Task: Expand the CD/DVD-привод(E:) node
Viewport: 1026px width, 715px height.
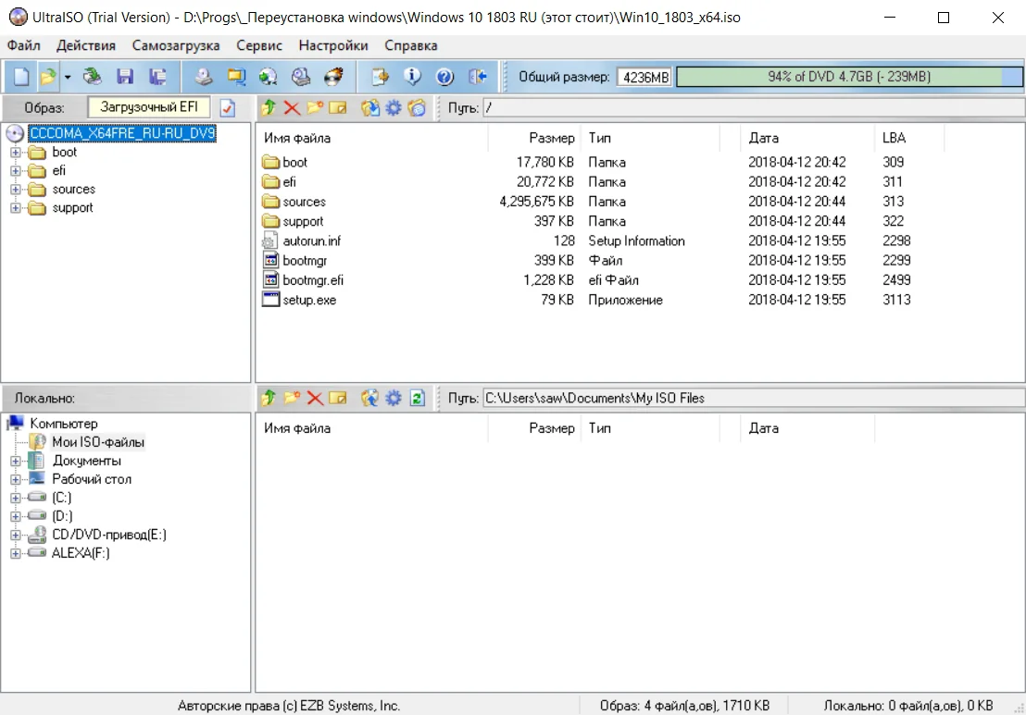Action: [15, 535]
